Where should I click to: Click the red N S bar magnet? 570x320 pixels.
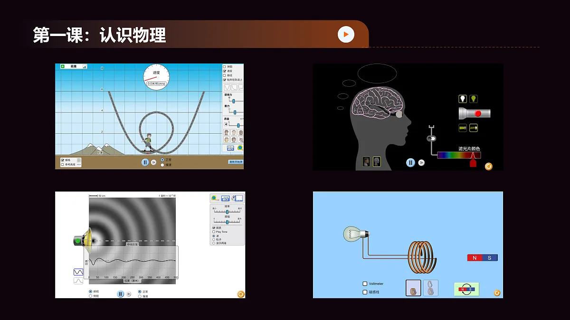(482, 258)
